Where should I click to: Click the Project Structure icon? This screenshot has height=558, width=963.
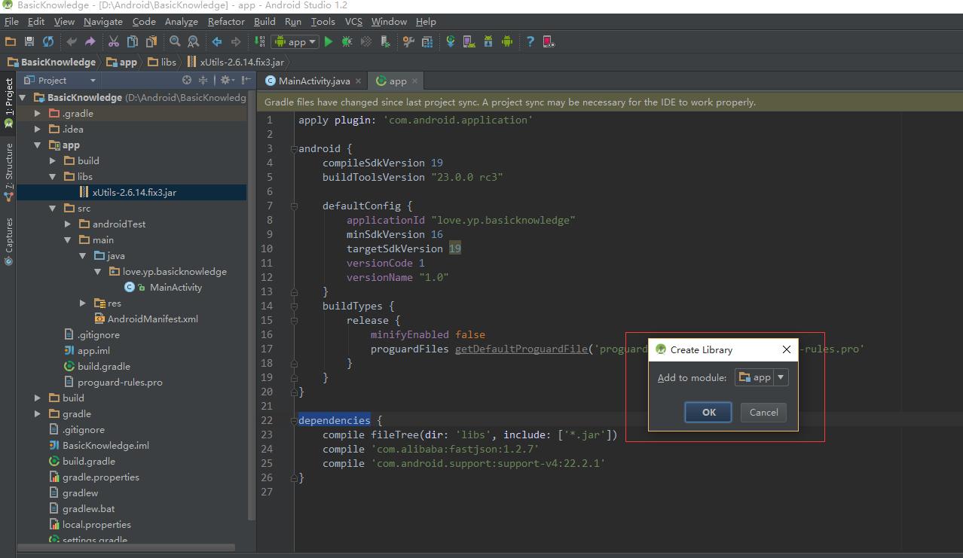427,41
